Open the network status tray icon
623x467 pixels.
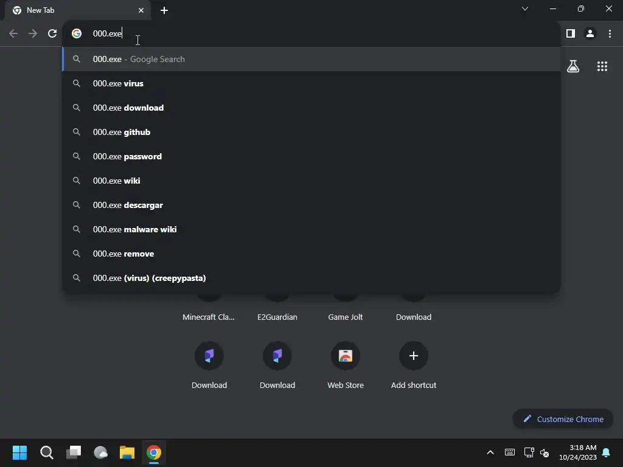[x=529, y=452]
